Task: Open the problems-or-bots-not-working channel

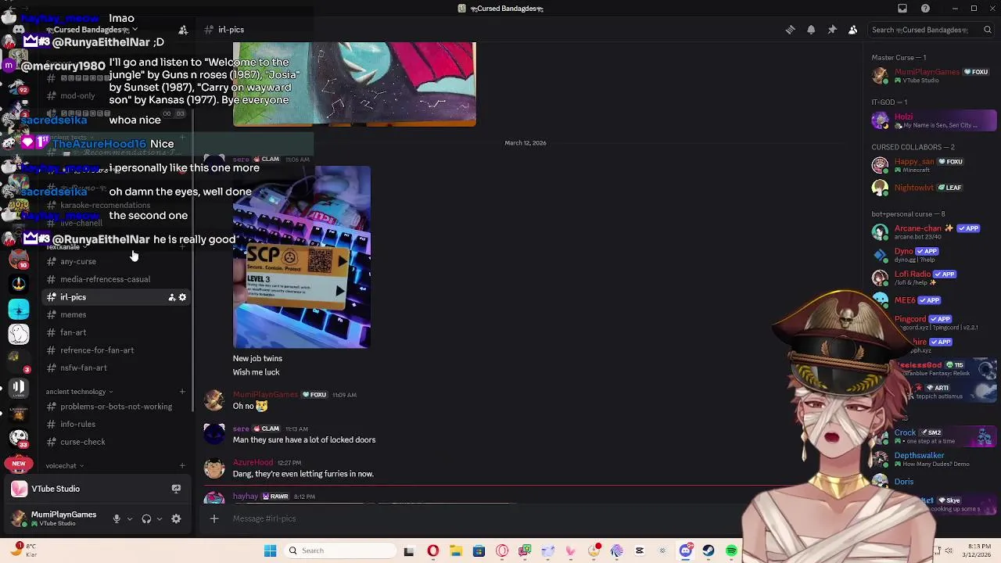Action: pyautogui.click(x=115, y=407)
